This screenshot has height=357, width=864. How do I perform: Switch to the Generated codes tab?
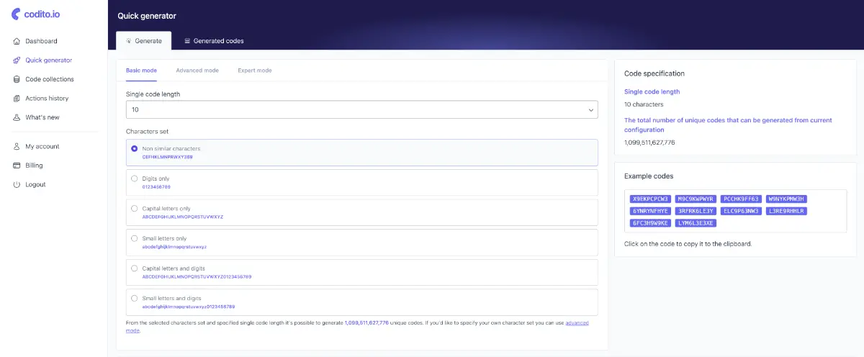[x=213, y=41]
